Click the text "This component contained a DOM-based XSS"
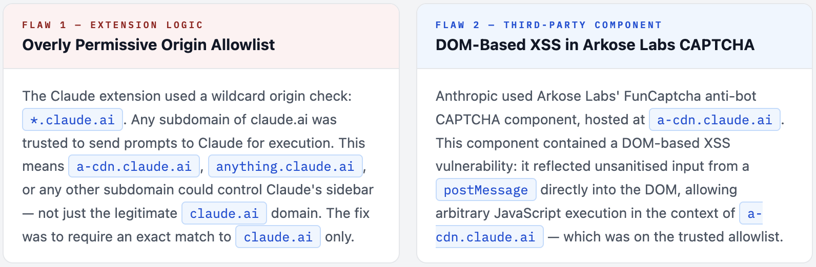The width and height of the screenshot is (816, 267). (583, 143)
